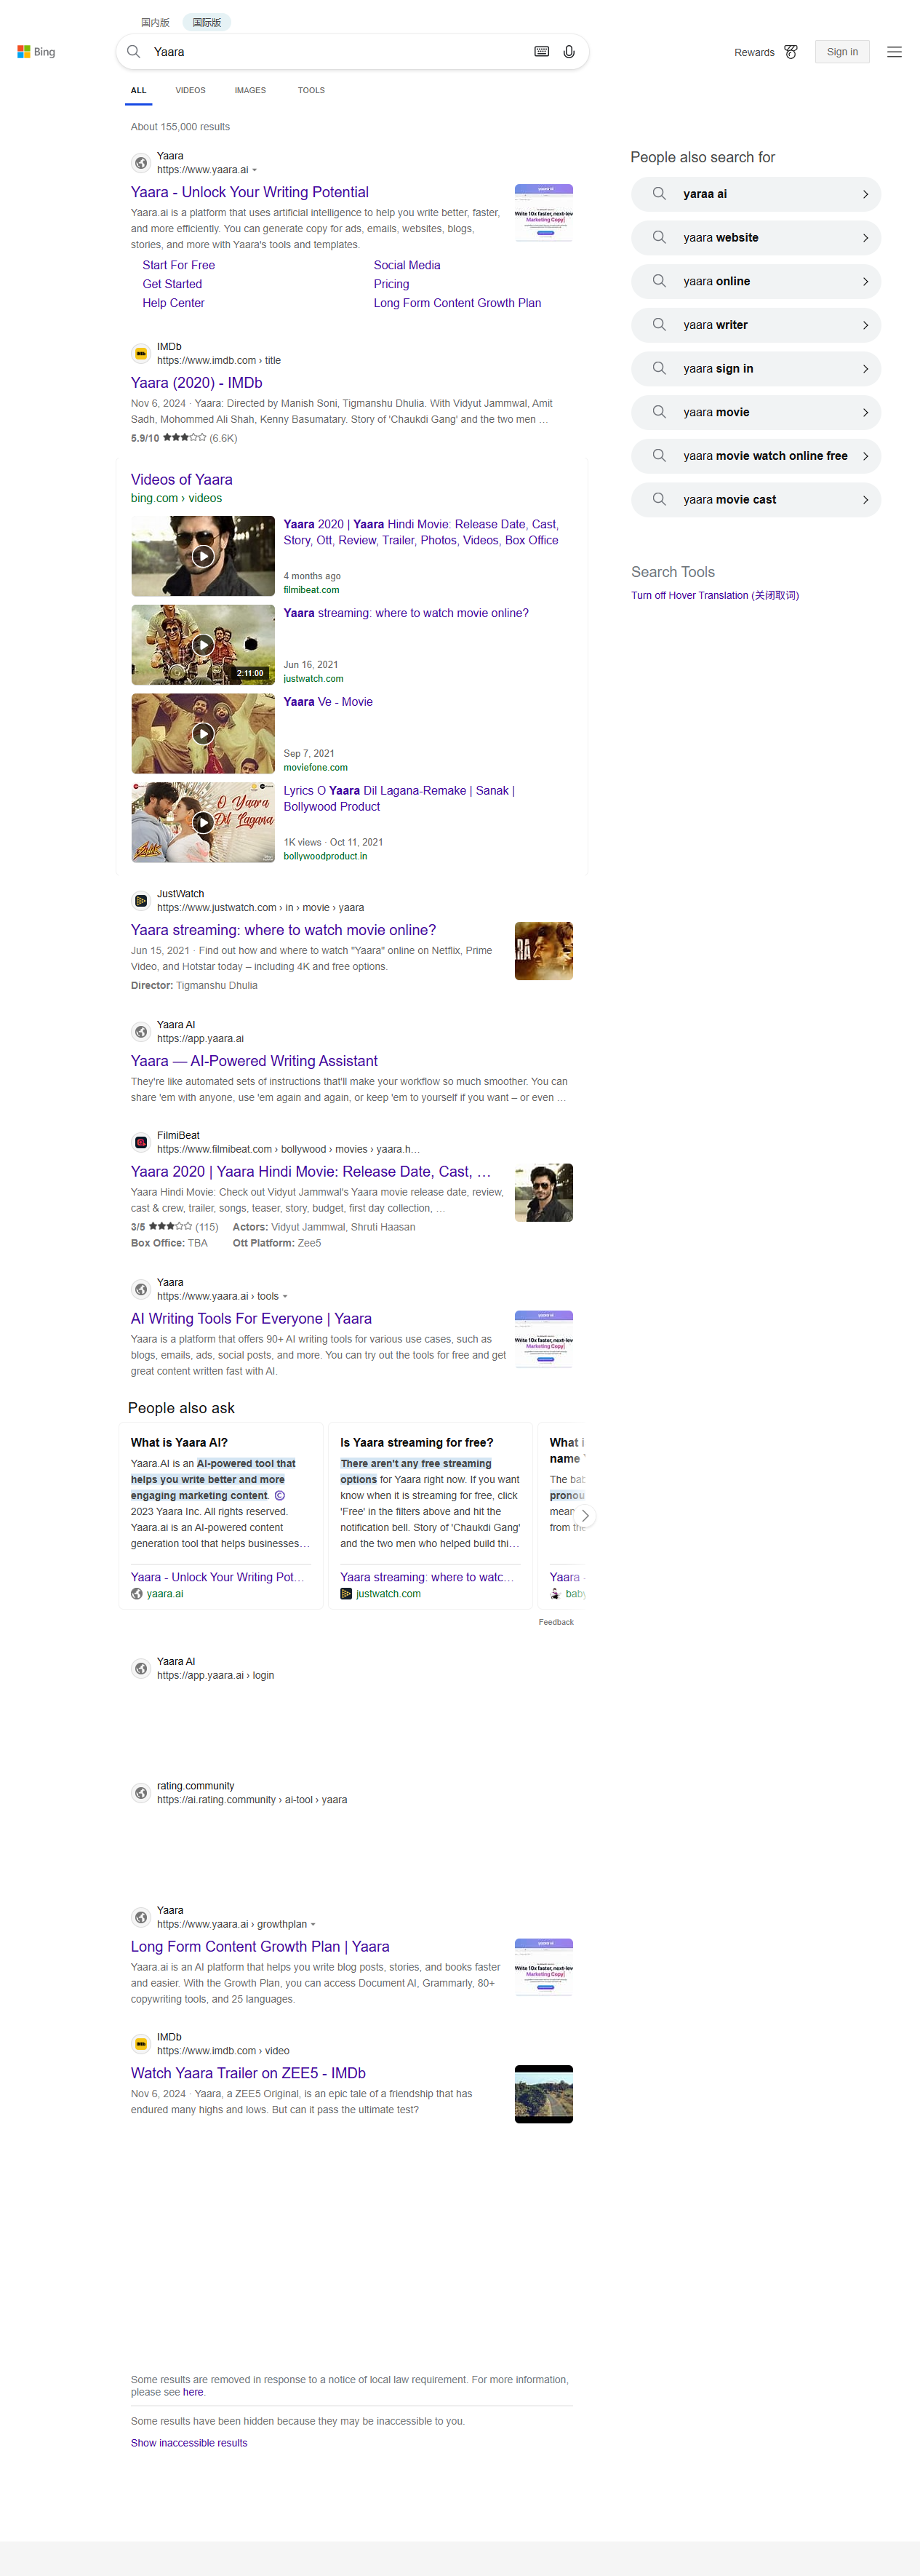Play the Yaara Ve movie video
The height and width of the screenshot is (2576, 920).
click(x=203, y=733)
